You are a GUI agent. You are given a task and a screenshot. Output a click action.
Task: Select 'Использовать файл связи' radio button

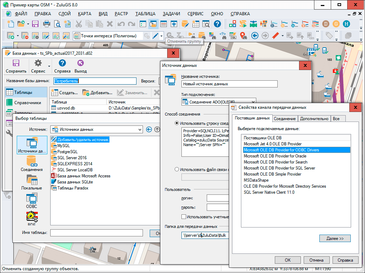(177, 170)
